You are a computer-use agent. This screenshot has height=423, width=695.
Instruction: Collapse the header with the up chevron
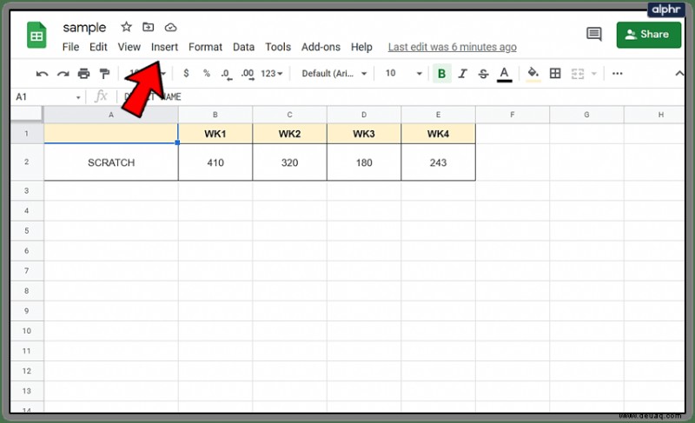[679, 74]
